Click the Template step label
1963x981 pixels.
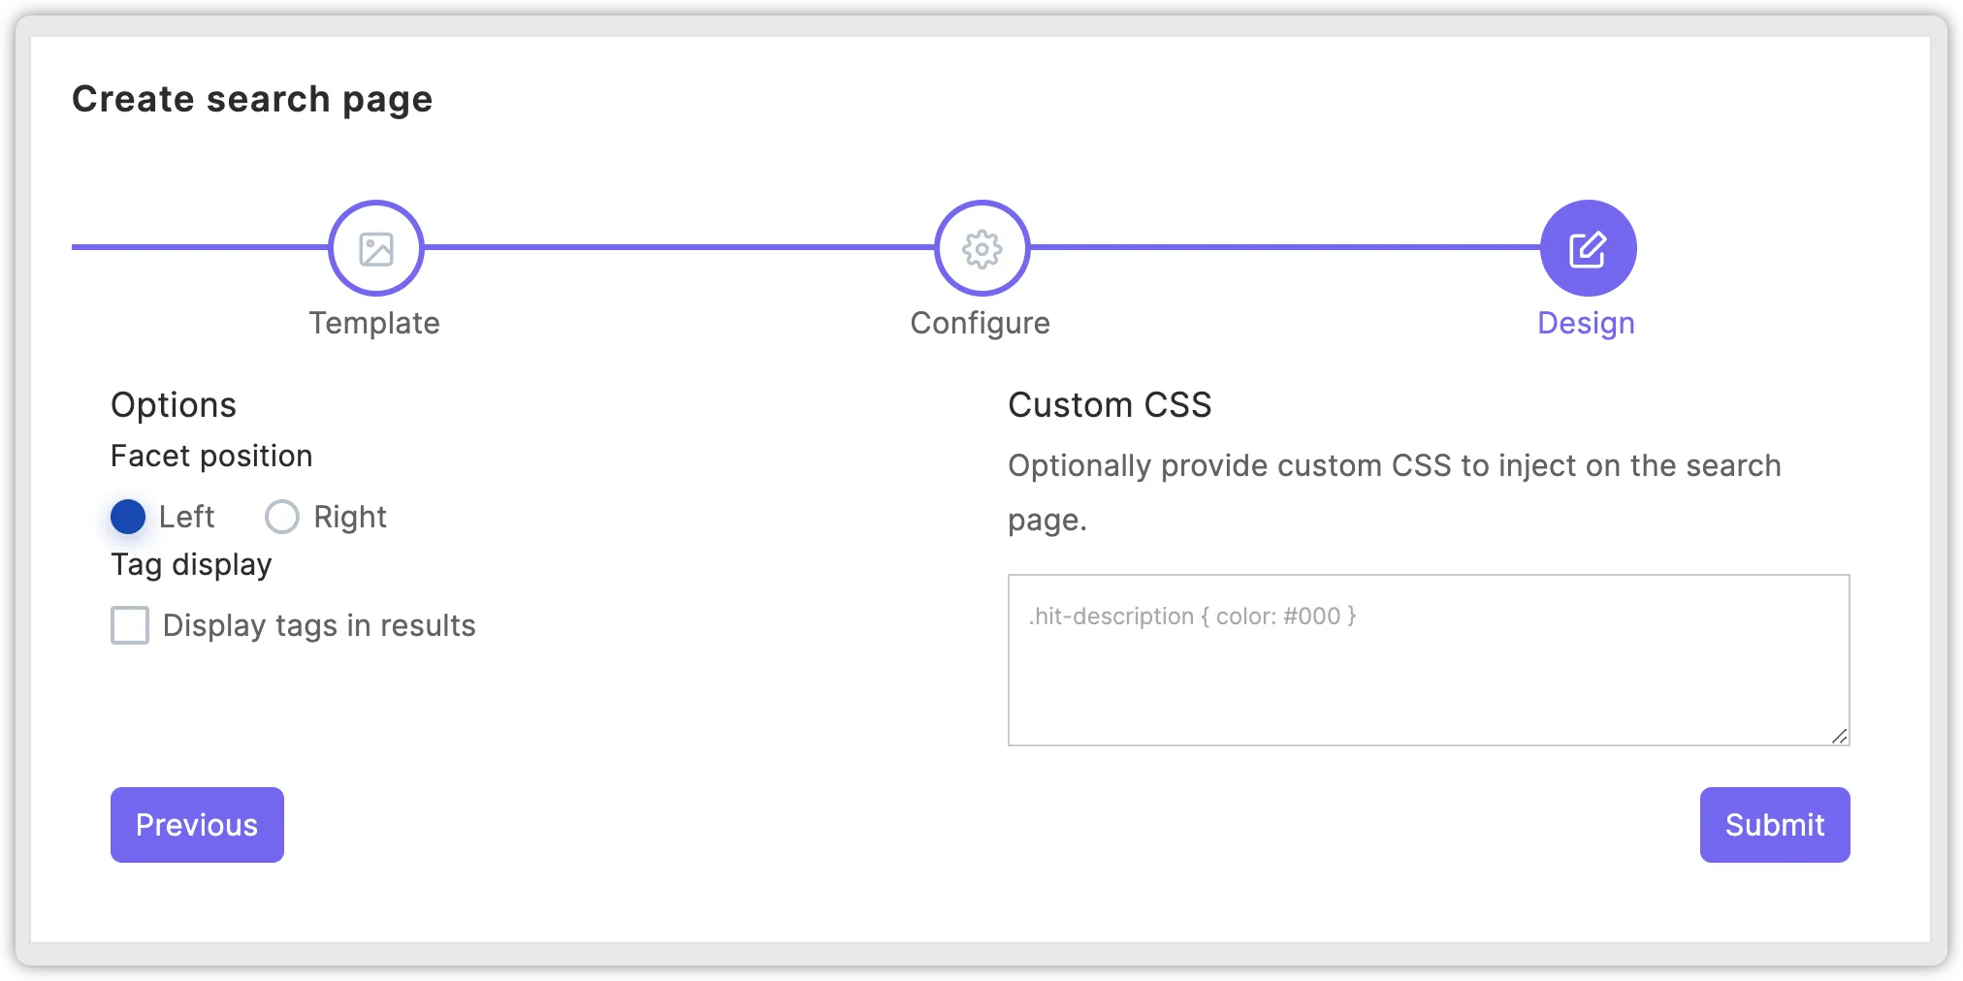point(374,322)
